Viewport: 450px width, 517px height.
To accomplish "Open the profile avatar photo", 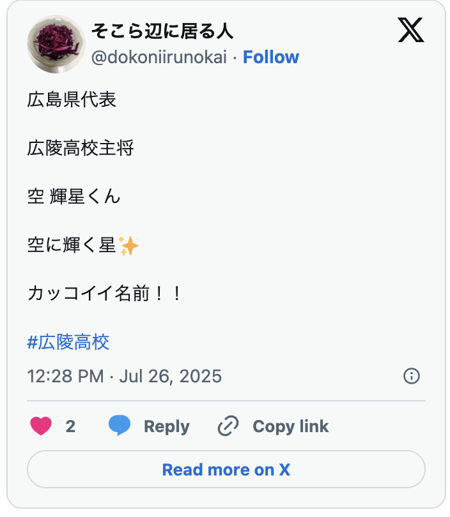I will coord(56,45).
